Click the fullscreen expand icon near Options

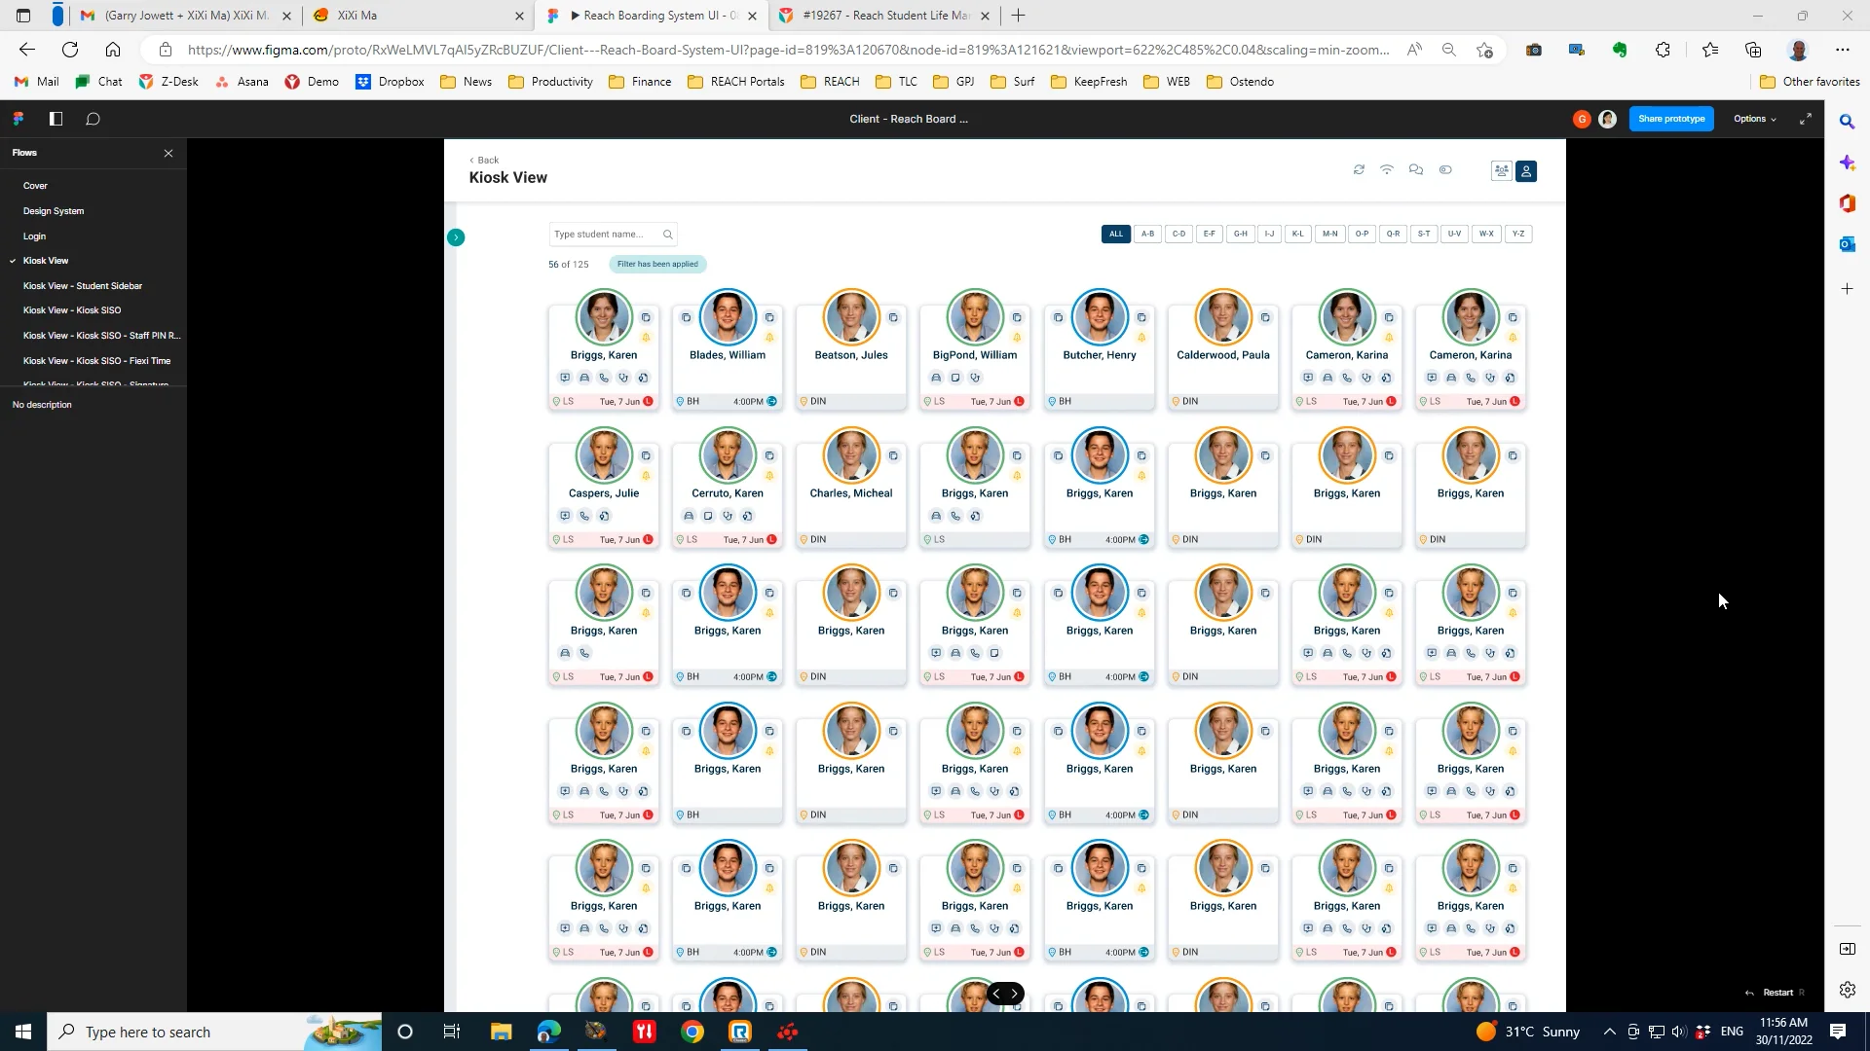1807,118
